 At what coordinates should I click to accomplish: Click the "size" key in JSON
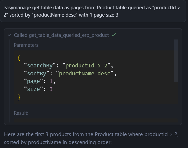[33, 89]
